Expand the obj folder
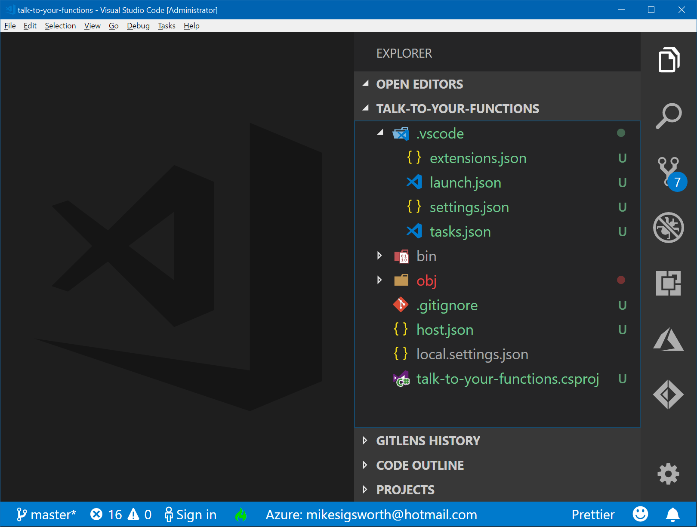This screenshot has width=697, height=527. (379, 280)
